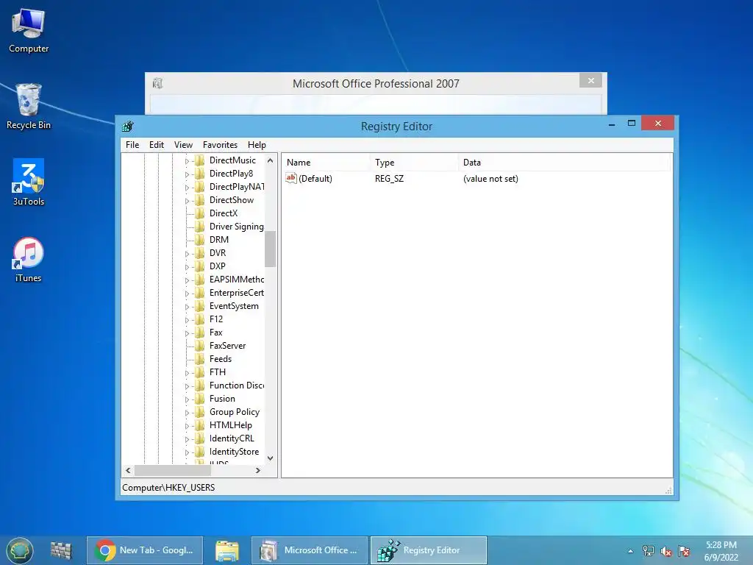This screenshot has width=753, height=565.
Task: Click the Office installer title bar icon
Action: (x=157, y=84)
